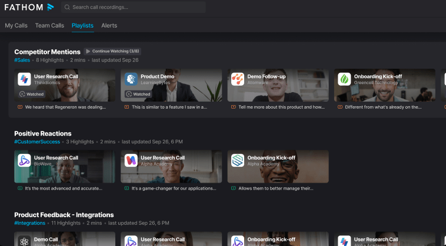Click 'Allows them to better manage their...'
Screen dimensions: 446x246
coord(276,188)
